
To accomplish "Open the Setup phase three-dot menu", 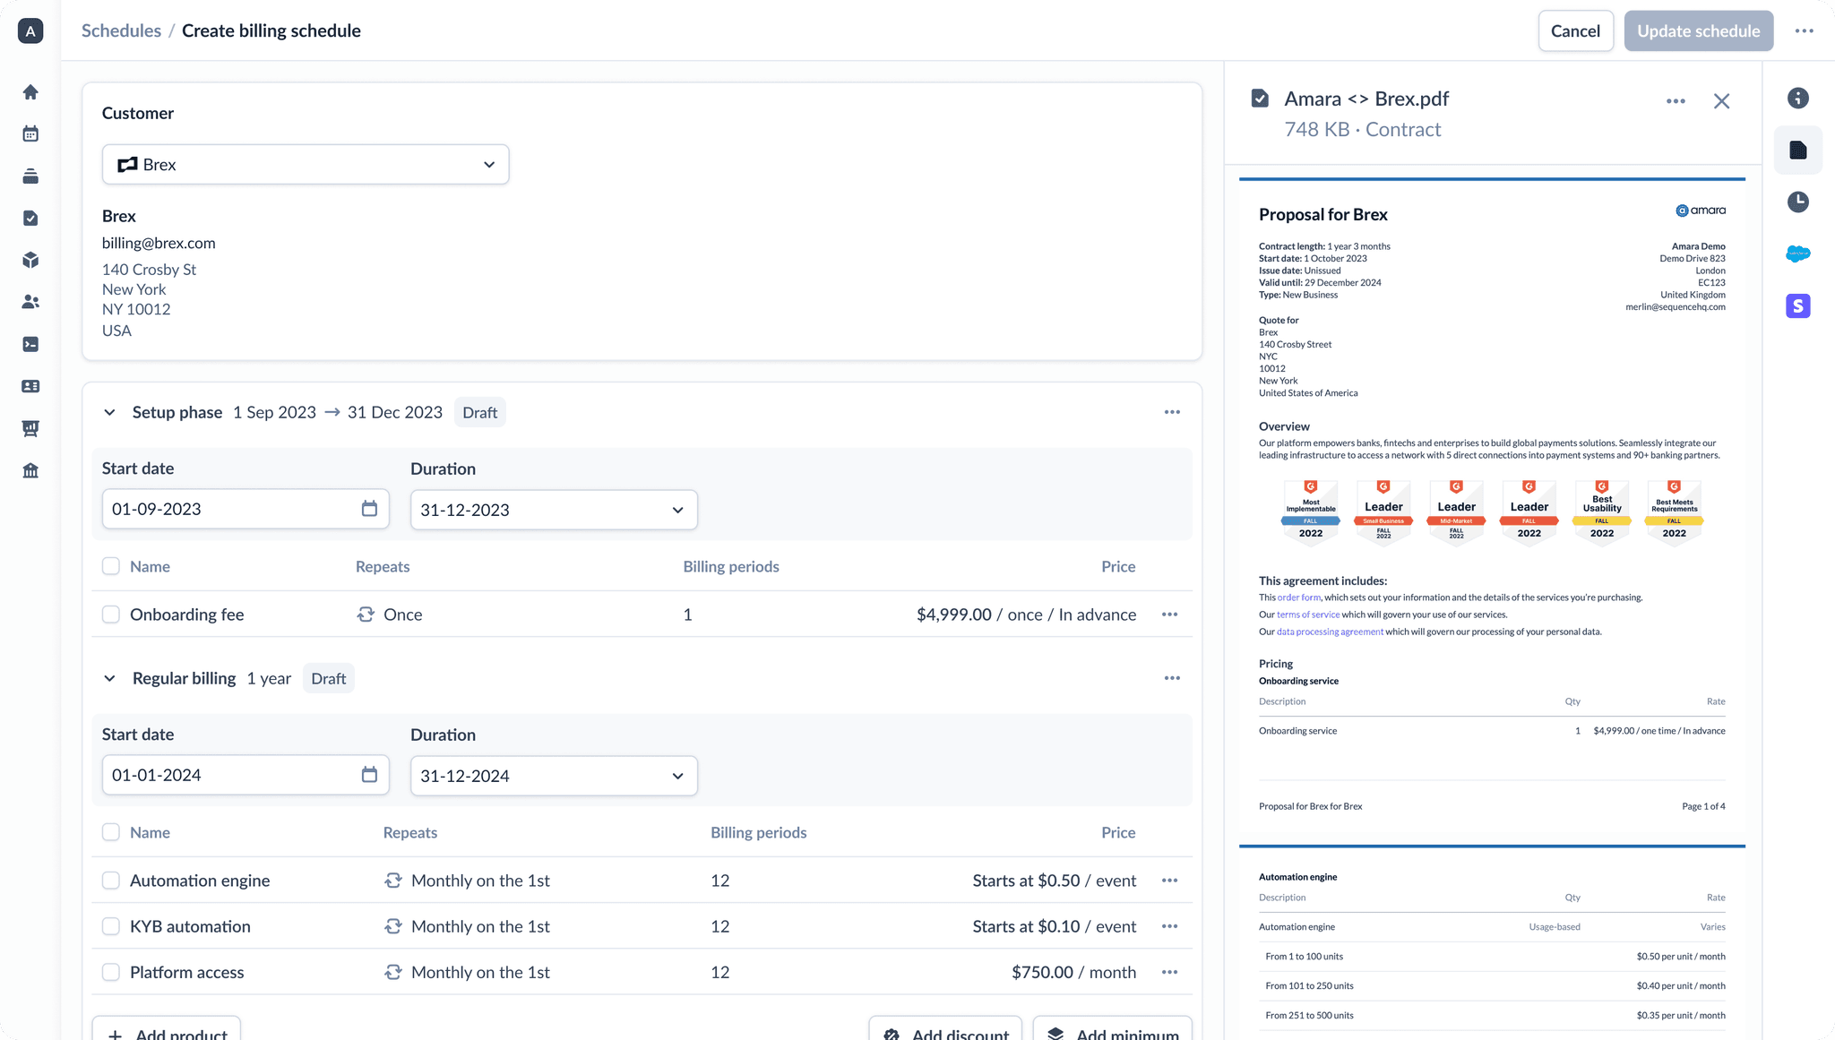I will tap(1172, 412).
